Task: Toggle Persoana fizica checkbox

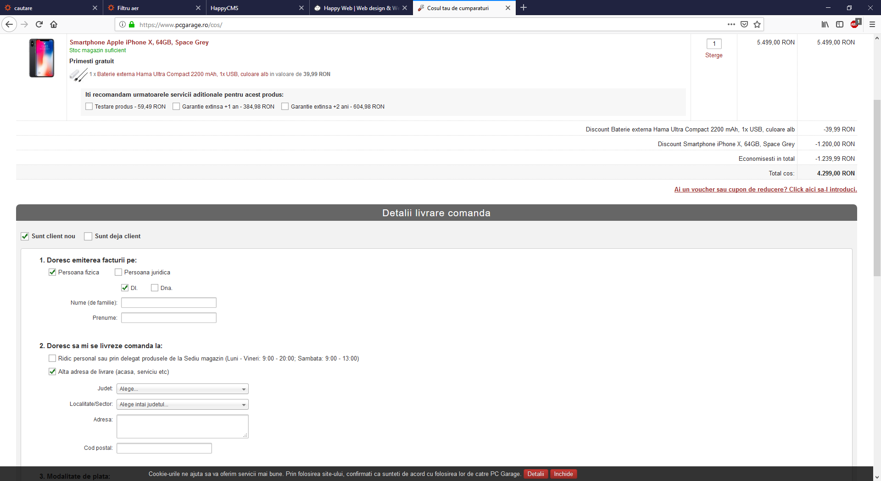Action: coord(52,272)
